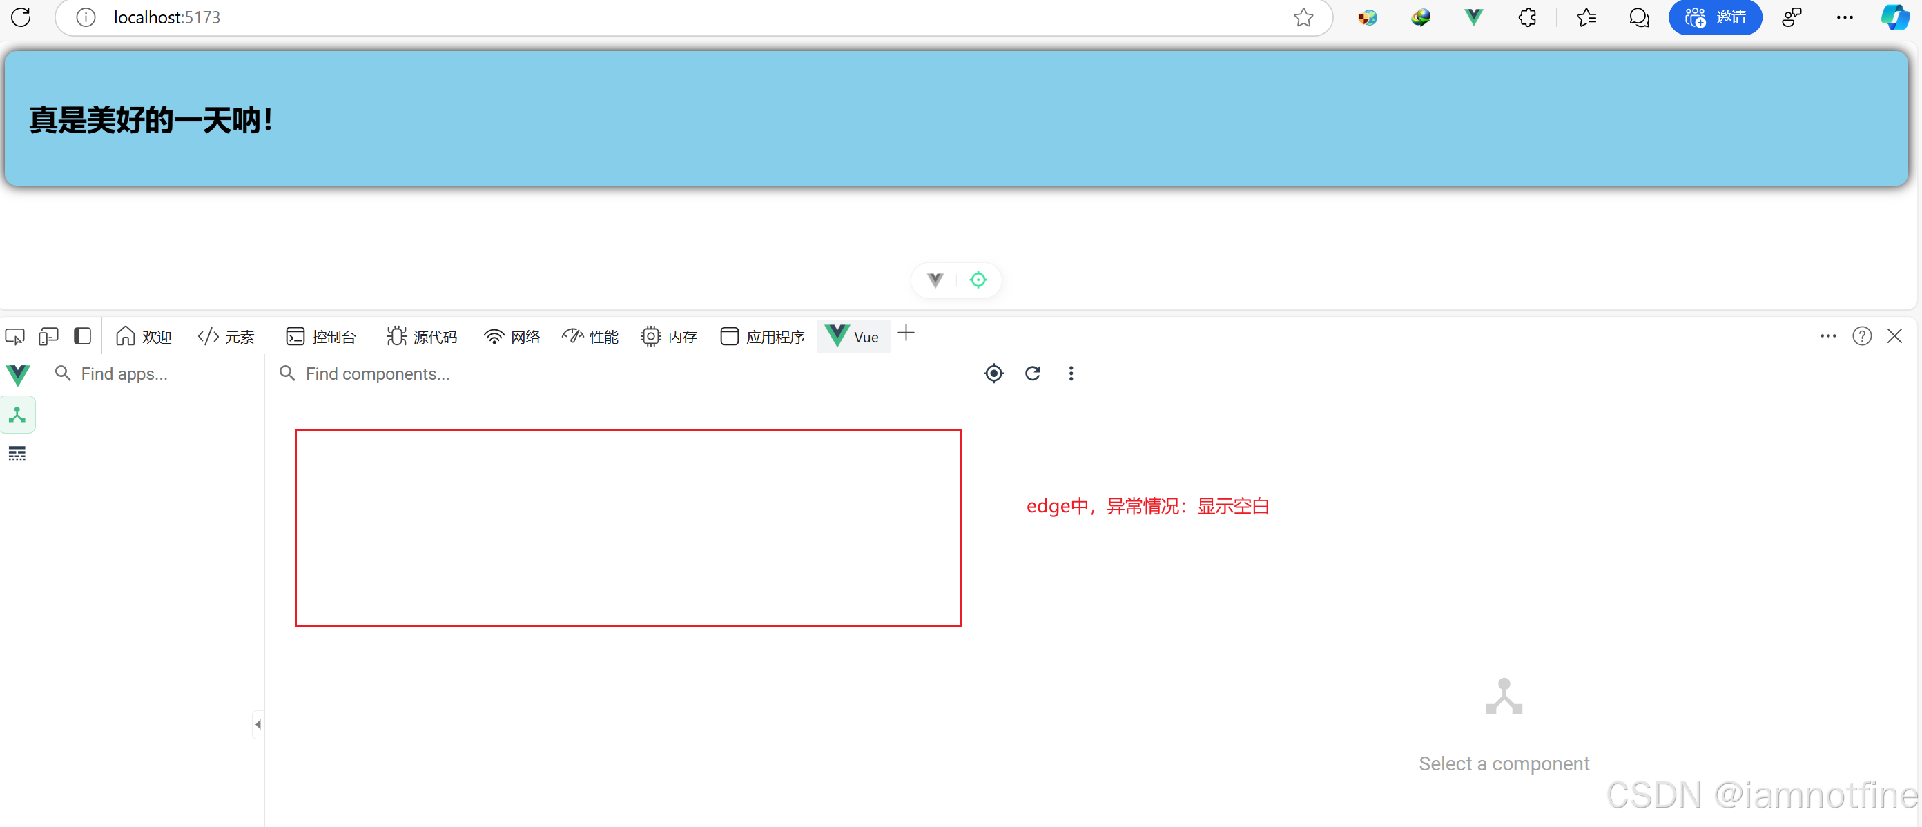Click the Vue logo in the devtools sidebar
Image resolution: width=1922 pixels, height=827 pixels.
tap(18, 375)
